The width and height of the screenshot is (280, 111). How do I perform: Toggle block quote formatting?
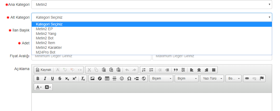click(176, 70)
